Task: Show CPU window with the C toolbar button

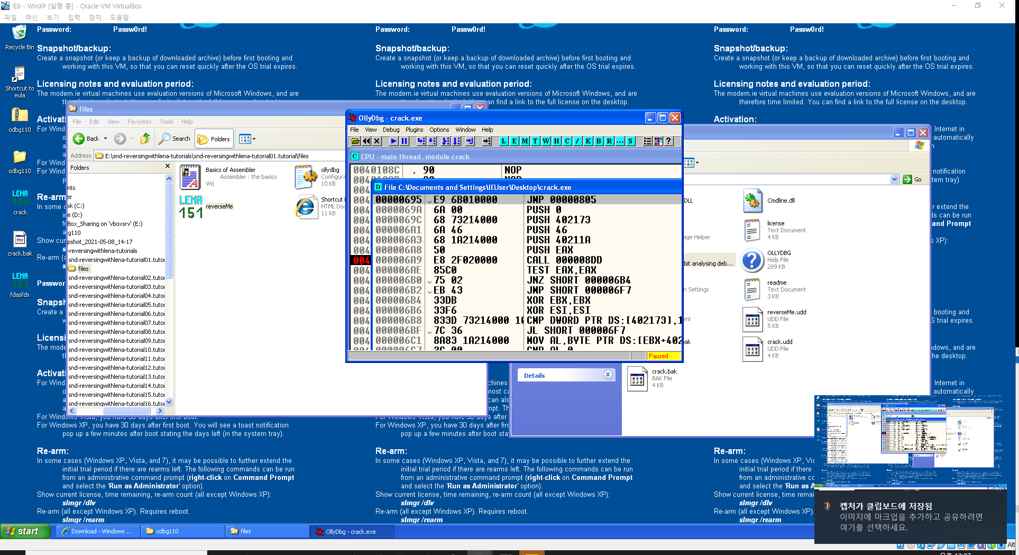Action: point(567,141)
